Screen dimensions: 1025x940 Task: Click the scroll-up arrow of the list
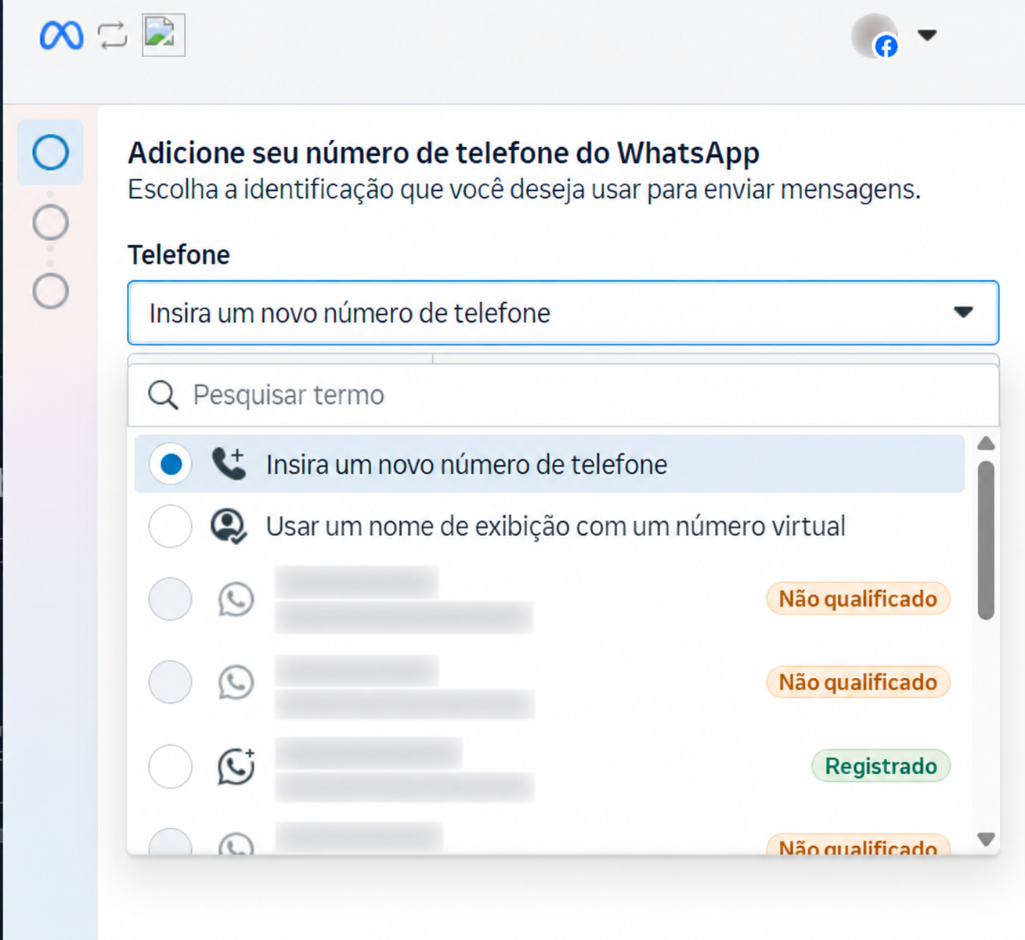tap(987, 444)
